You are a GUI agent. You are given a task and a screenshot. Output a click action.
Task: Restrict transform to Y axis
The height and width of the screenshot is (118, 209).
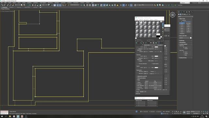pyautogui.click(x=123, y=5)
